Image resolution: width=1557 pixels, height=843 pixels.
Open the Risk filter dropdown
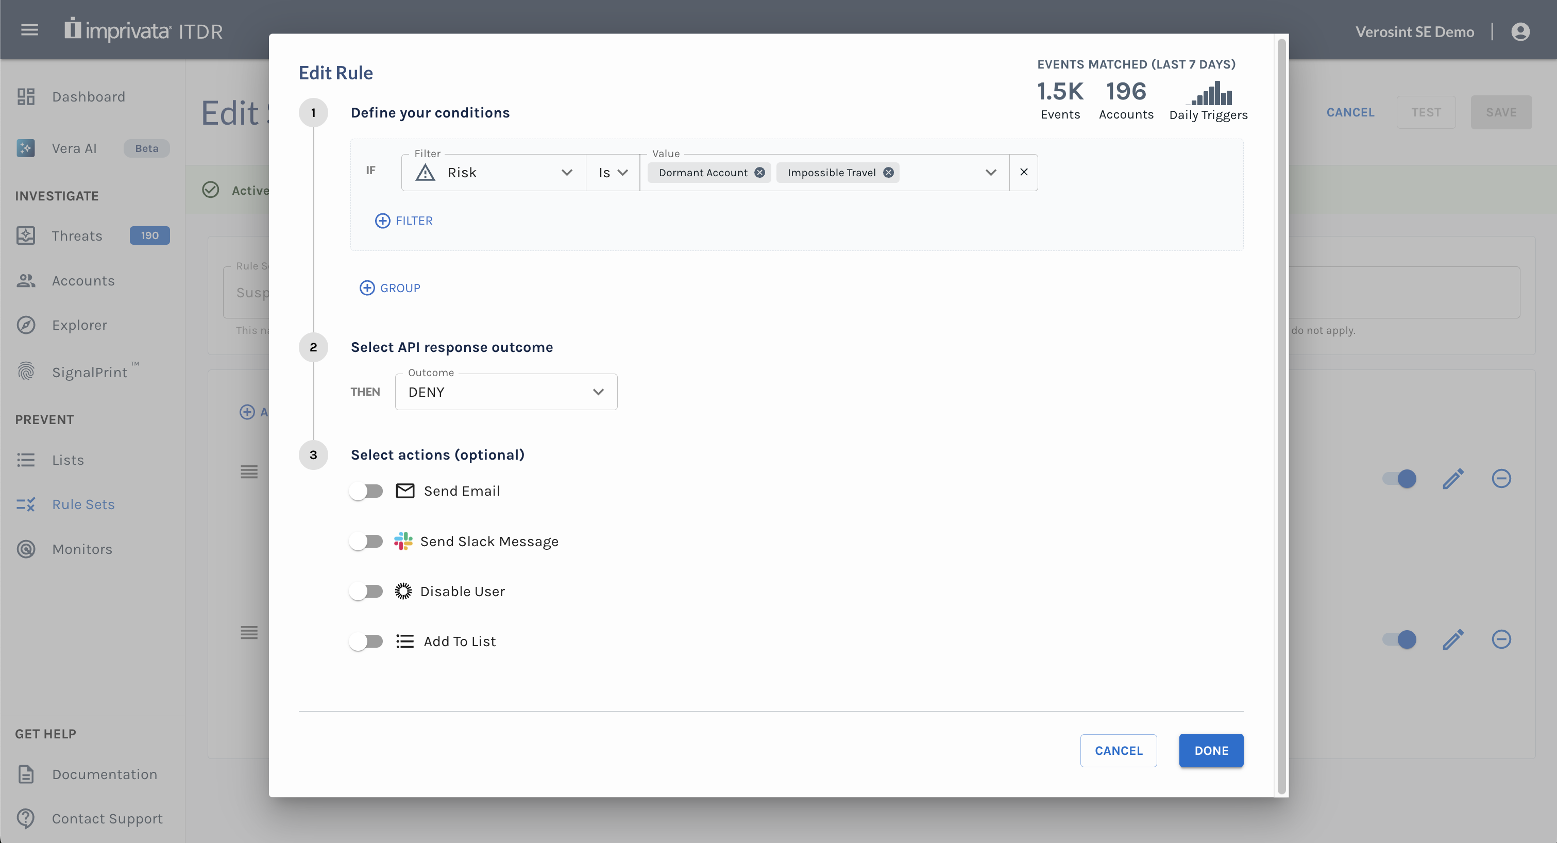493,173
